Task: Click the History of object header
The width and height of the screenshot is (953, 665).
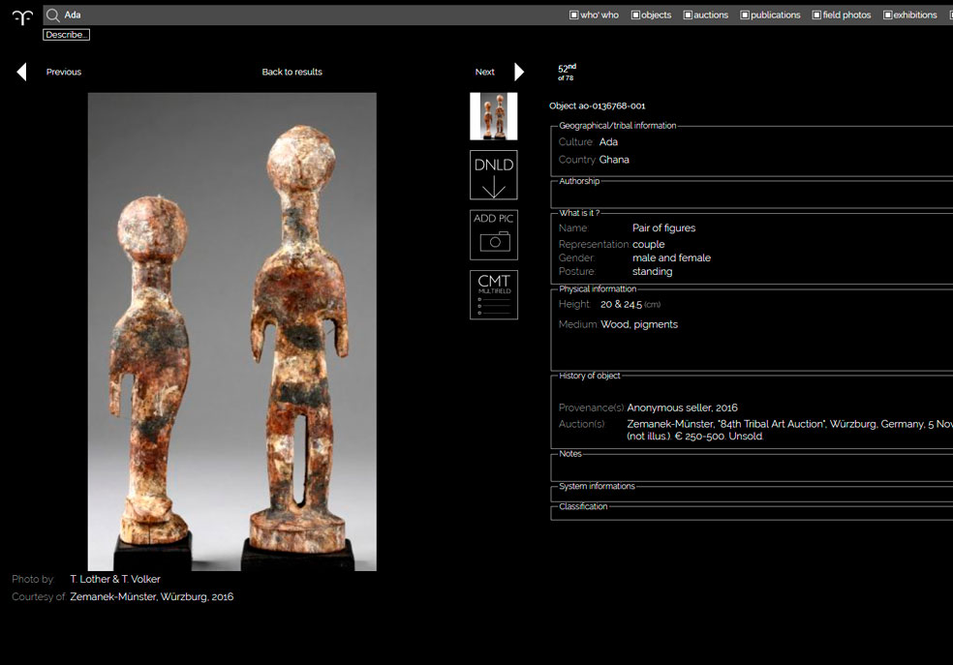Action: [590, 376]
